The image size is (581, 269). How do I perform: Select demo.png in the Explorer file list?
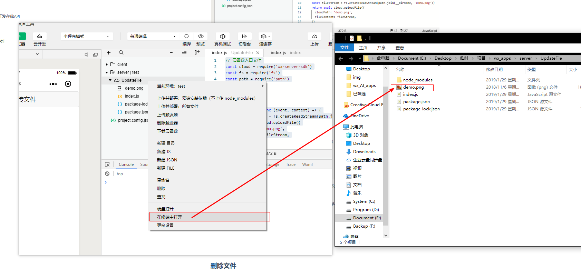[413, 87]
